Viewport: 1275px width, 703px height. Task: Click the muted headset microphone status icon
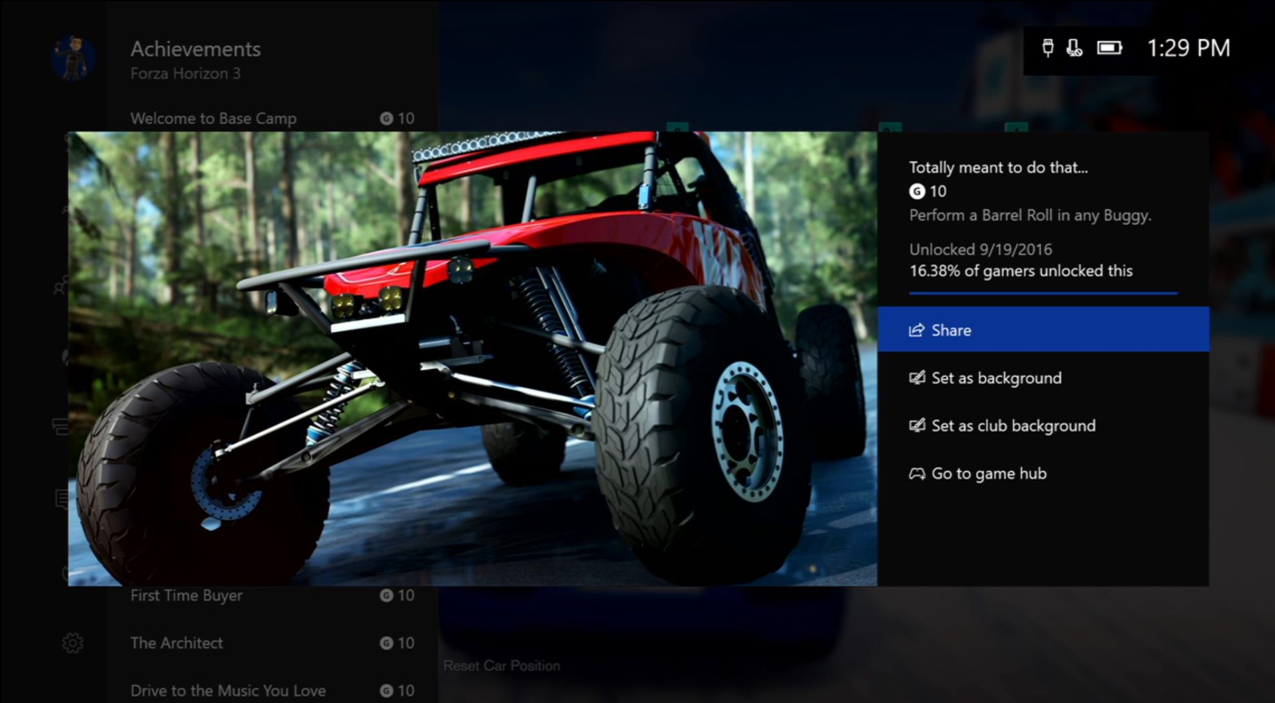click(1074, 48)
